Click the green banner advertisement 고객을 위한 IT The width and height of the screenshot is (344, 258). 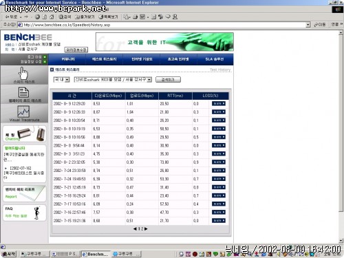tap(164, 42)
